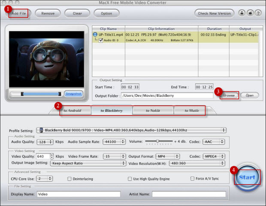Open the video Codec MPEG4 dropdown
This screenshot has height=206, width=266.
214,156
